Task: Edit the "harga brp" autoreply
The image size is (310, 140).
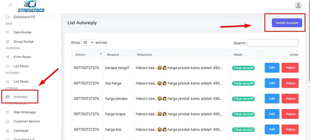Action: 272,129
